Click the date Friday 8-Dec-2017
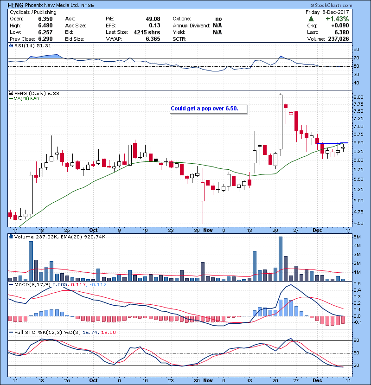This screenshot has height=385, width=371. (x=327, y=12)
